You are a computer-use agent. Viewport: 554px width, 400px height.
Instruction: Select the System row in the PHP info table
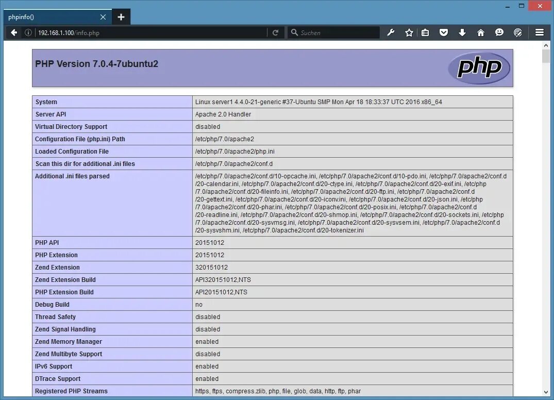(45, 102)
